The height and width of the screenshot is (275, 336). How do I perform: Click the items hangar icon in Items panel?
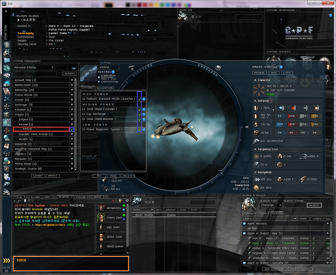(x=183, y=16)
